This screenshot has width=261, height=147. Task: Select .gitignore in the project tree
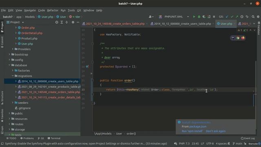click(x=24, y=108)
